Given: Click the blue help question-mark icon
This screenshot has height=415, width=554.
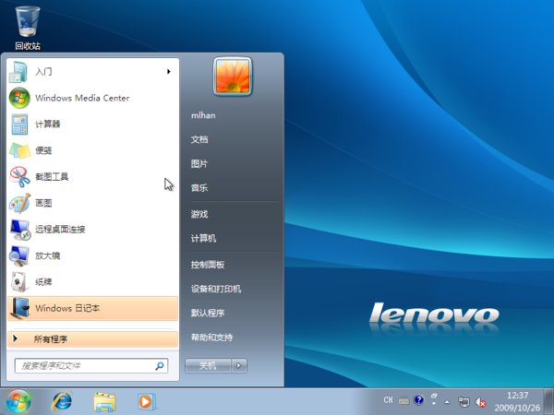Looking at the screenshot, I should point(418,400).
